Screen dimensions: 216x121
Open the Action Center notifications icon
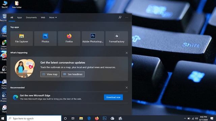pyautogui.click(x=212, y=118)
